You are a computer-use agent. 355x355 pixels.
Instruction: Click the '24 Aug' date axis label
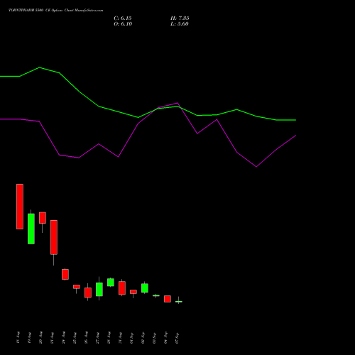pyautogui.click(x=64, y=337)
